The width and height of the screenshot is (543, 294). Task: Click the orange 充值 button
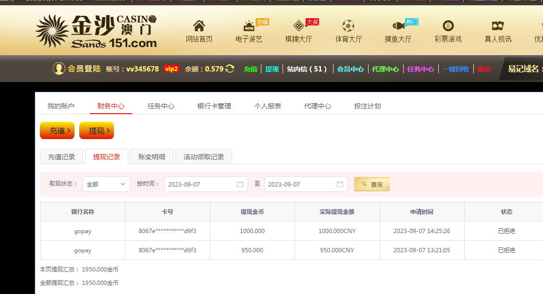point(57,130)
